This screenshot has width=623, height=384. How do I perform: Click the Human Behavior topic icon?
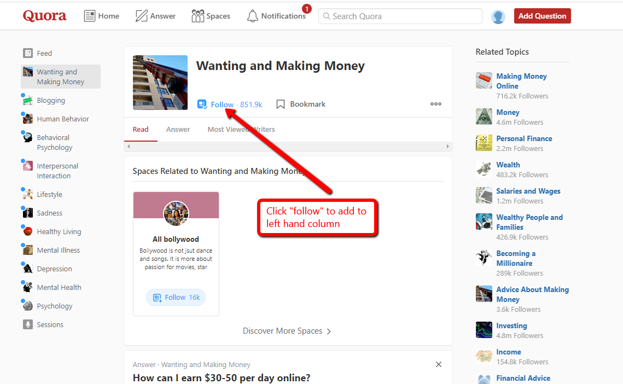tap(27, 119)
